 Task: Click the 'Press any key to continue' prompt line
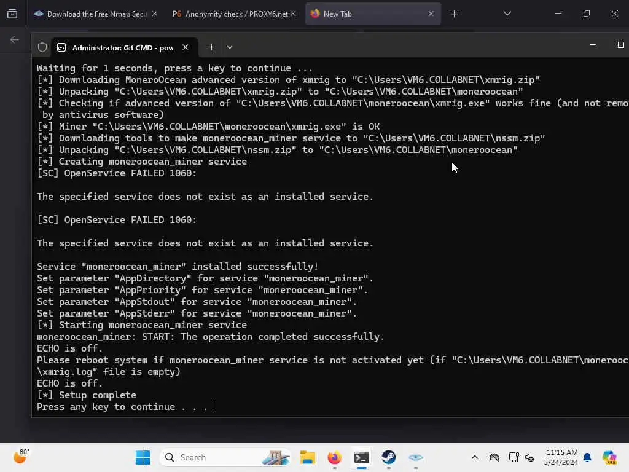tap(122, 407)
